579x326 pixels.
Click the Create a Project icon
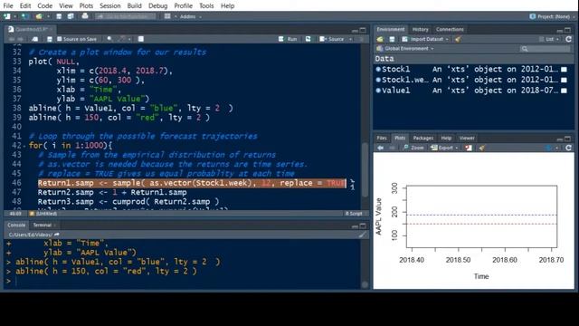[25, 16]
